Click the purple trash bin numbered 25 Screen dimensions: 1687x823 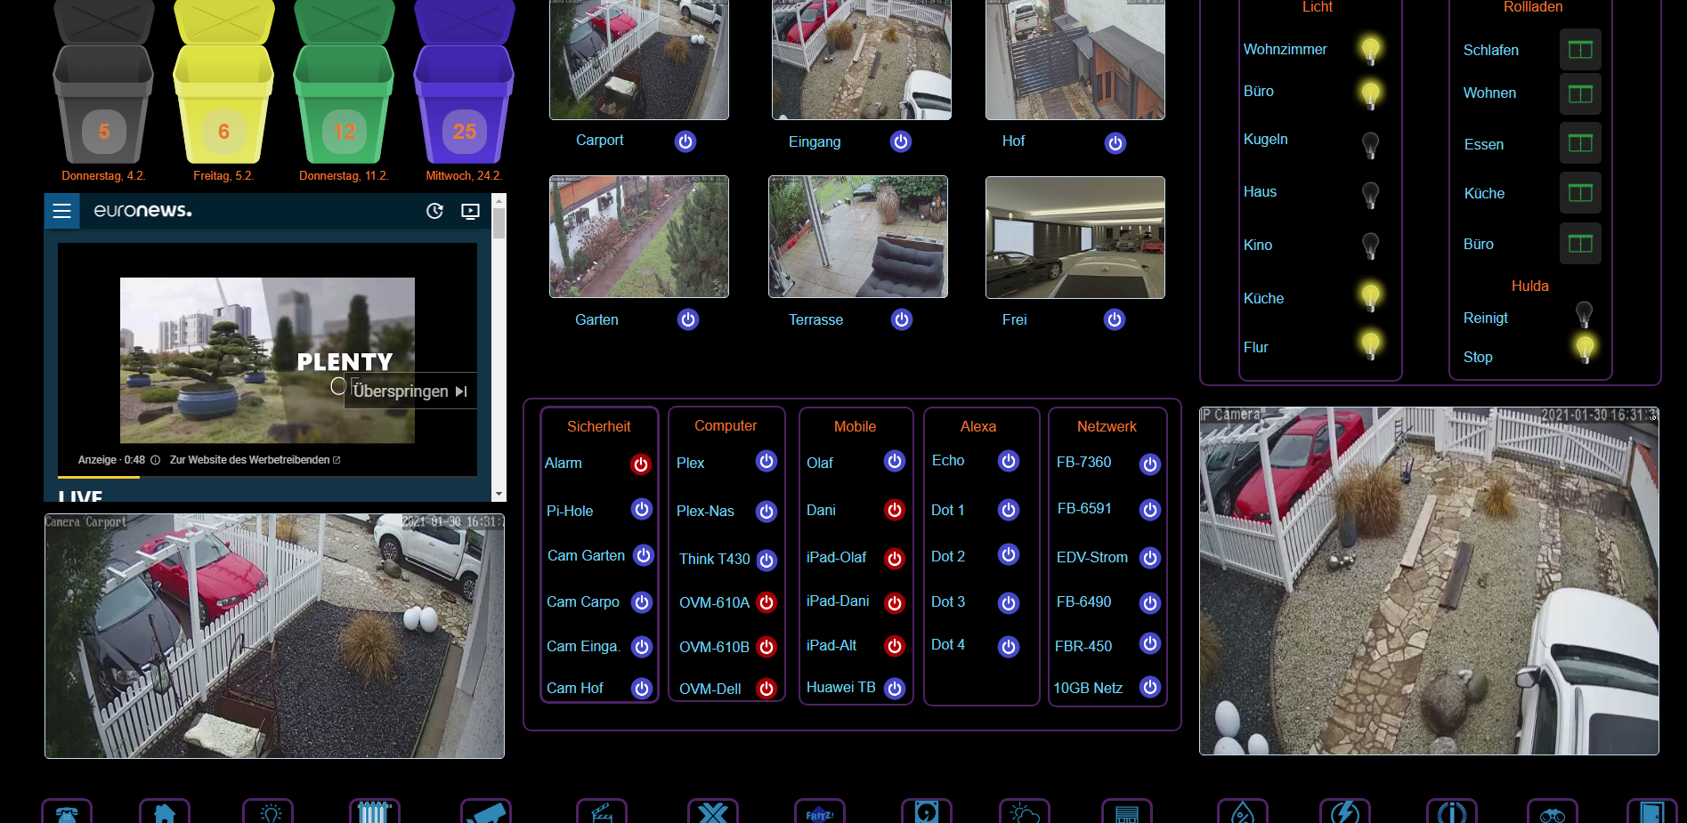[x=464, y=82]
